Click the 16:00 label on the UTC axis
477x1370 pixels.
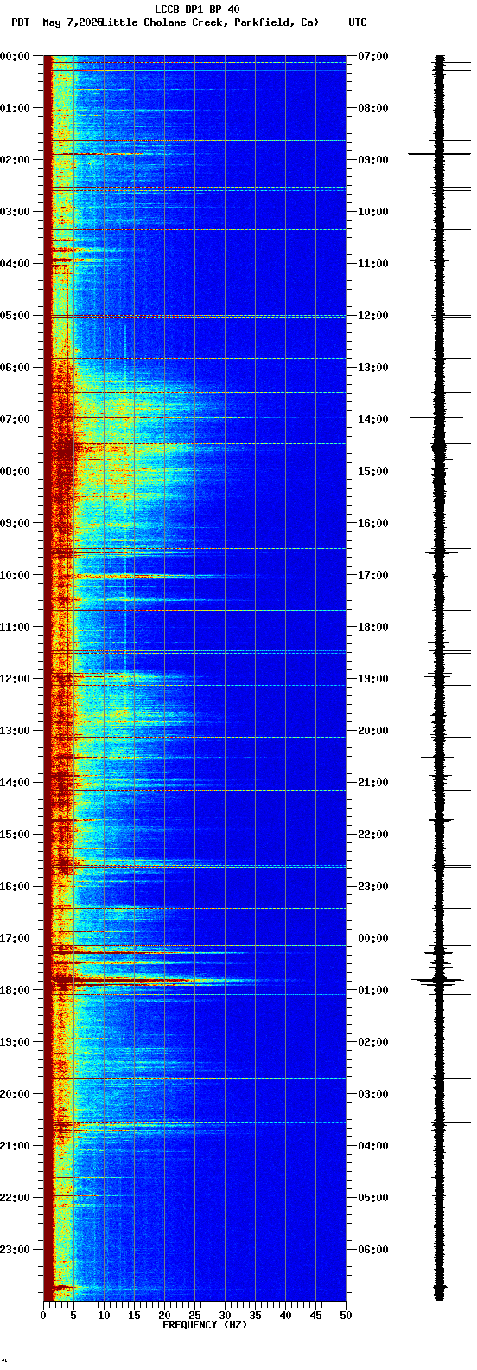pyautogui.click(x=372, y=523)
